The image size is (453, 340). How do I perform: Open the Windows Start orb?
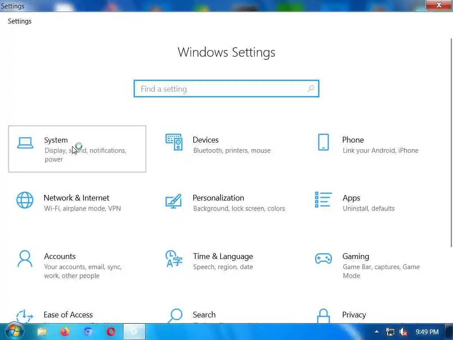tap(14, 332)
